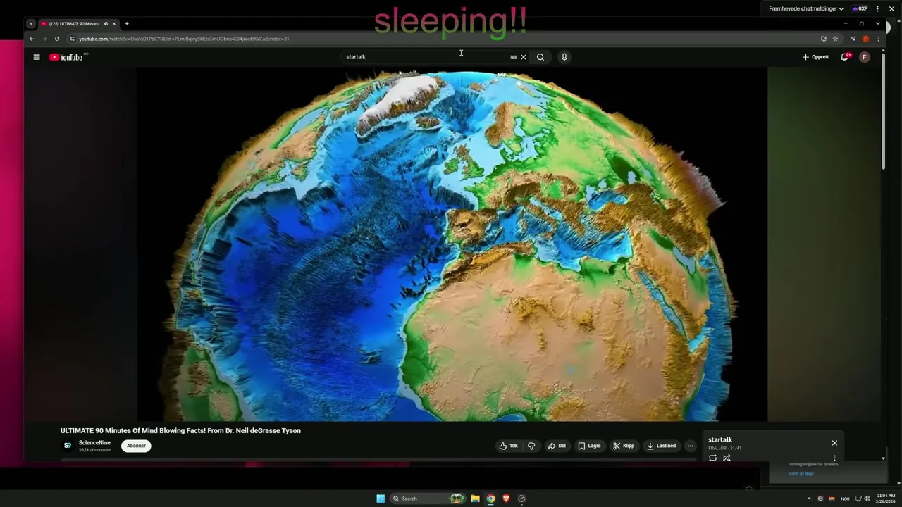902x507 pixels.
Task: Click the Windows taskbar Search box
Action: click(x=428, y=499)
